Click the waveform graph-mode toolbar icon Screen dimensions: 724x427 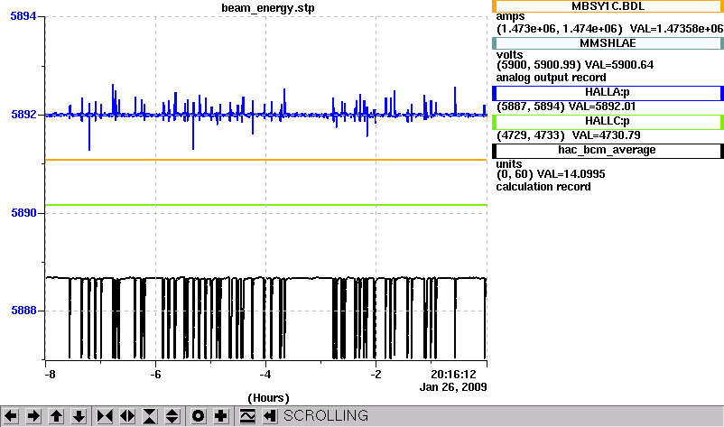coord(247,416)
